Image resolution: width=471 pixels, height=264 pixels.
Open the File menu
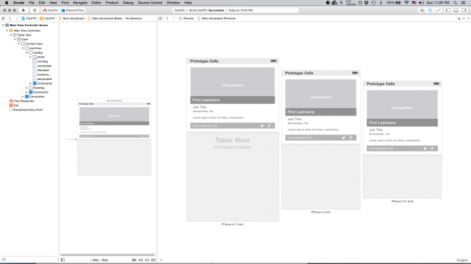click(31, 3)
